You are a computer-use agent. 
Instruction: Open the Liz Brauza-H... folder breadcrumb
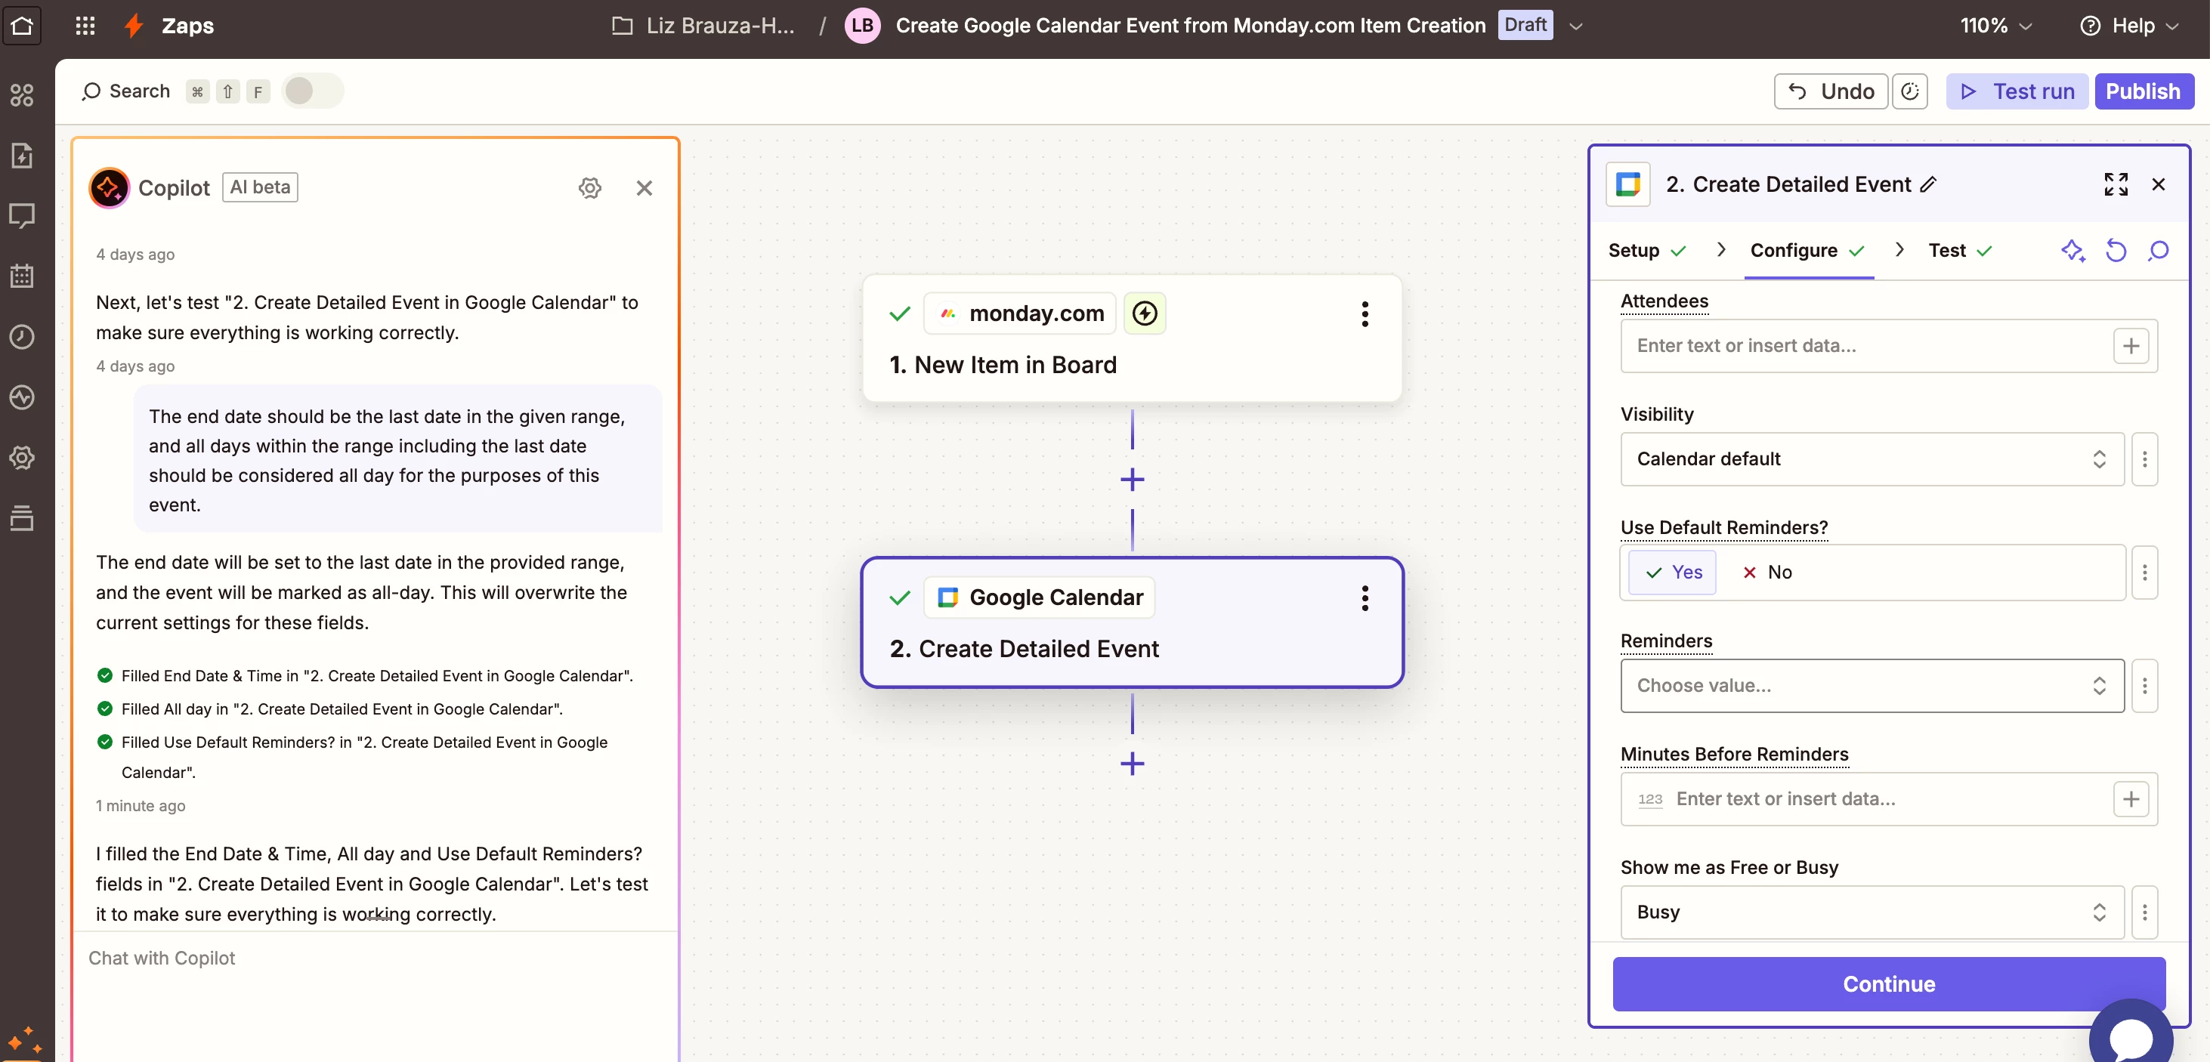point(703,25)
